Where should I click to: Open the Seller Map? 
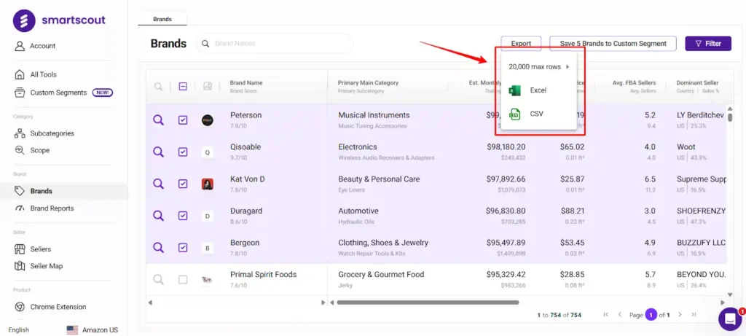tap(46, 266)
